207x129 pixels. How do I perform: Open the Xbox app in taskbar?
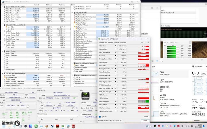click(36, 126)
